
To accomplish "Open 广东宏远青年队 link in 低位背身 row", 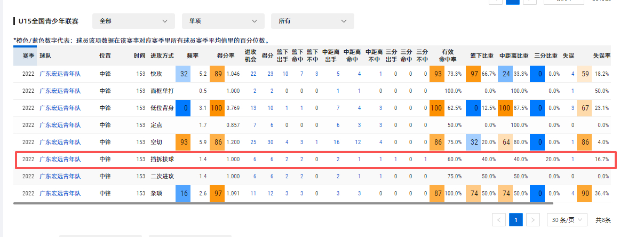I will click(x=60, y=108).
